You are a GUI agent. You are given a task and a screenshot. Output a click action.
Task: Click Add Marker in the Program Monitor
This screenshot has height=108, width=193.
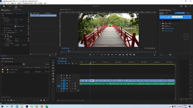[90, 55]
